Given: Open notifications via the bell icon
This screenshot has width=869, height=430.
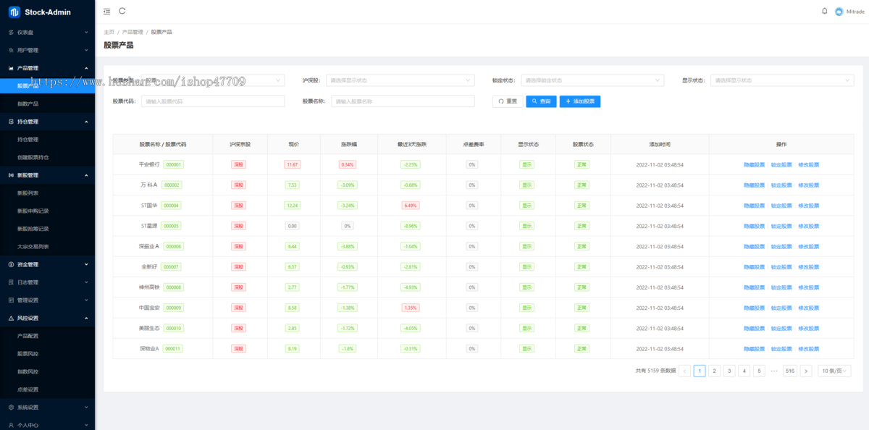Looking at the screenshot, I should point(824,11).
